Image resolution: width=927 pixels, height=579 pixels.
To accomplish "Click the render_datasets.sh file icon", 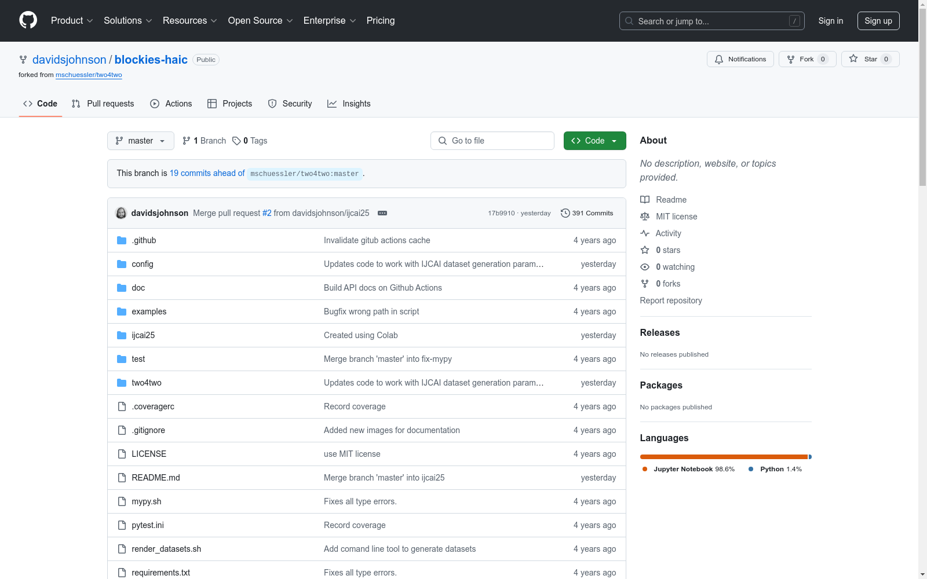I will tap(122, 549).
